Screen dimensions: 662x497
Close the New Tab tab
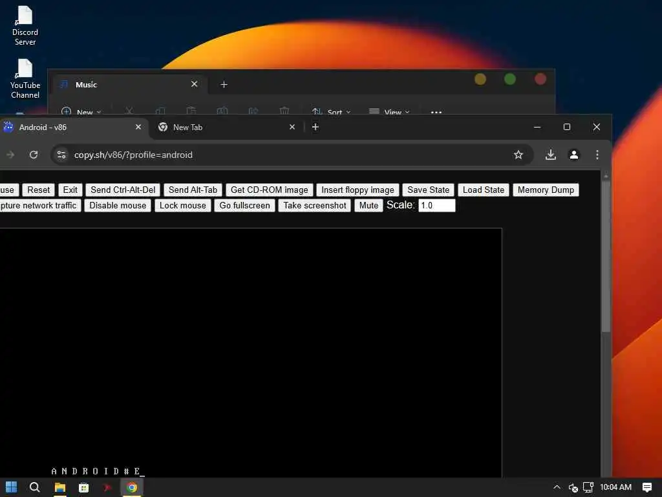tap(292, 127)
